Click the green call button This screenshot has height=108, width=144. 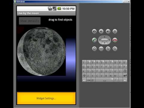(94, 40)
